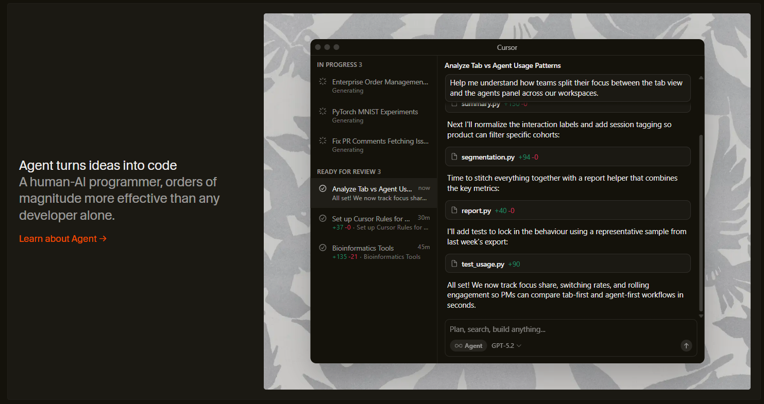The image size is (764, 404).
Task: Select the Analyze Tab vs Agent Usage task
Action: (373, 193)
